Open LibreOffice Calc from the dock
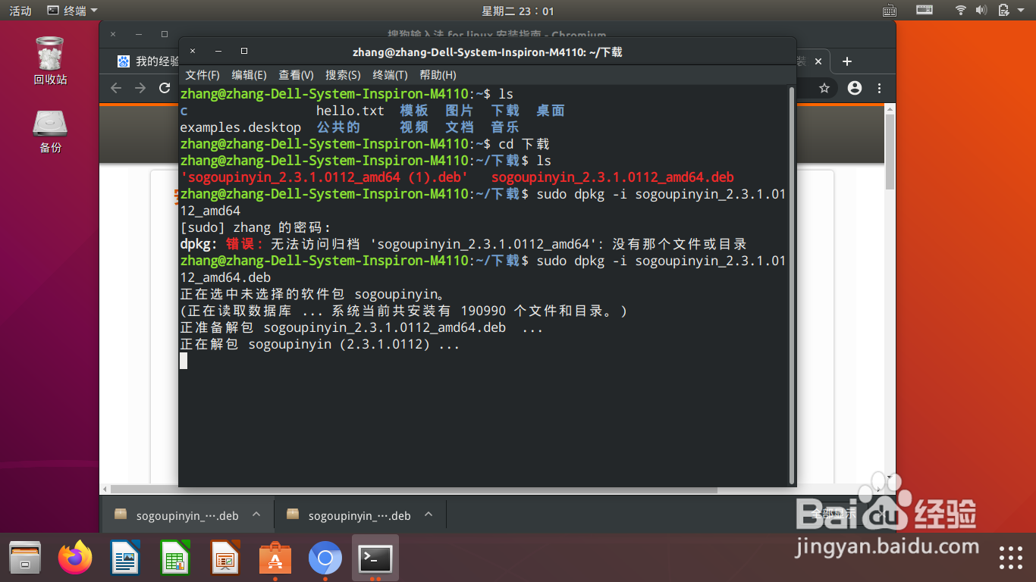This screenshot has width=1036, height=582. tap(174, 559)
